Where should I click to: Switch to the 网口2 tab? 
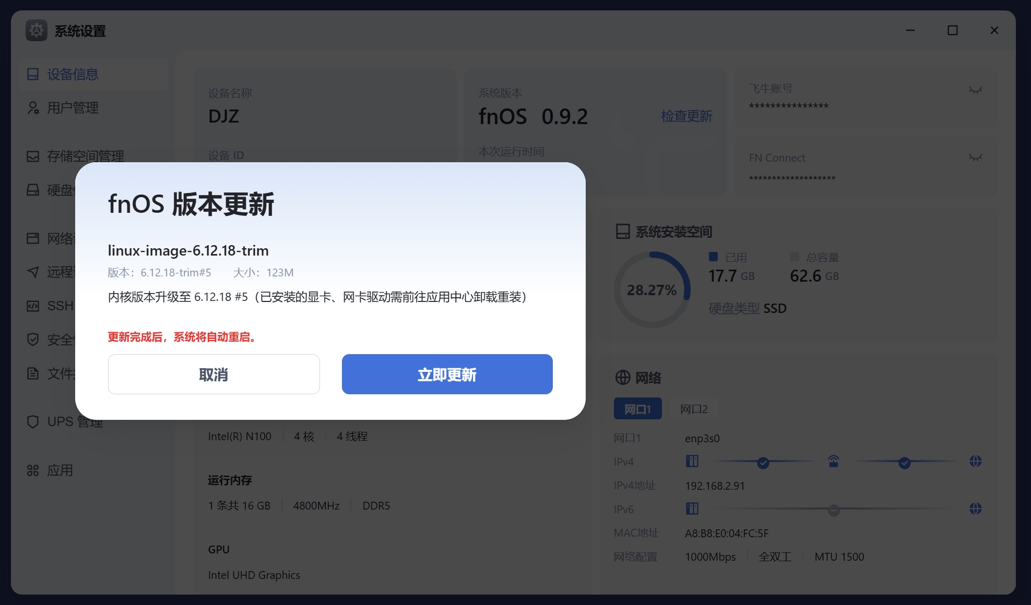(694, 409)
